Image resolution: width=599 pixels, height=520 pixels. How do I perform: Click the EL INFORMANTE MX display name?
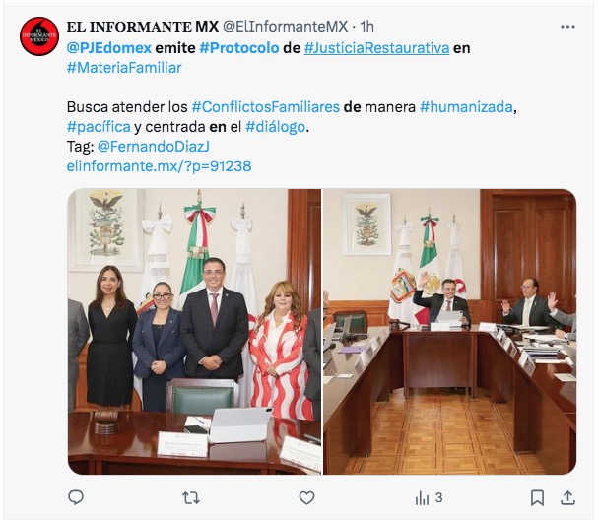pyautogui.click(x=143, y=27)
